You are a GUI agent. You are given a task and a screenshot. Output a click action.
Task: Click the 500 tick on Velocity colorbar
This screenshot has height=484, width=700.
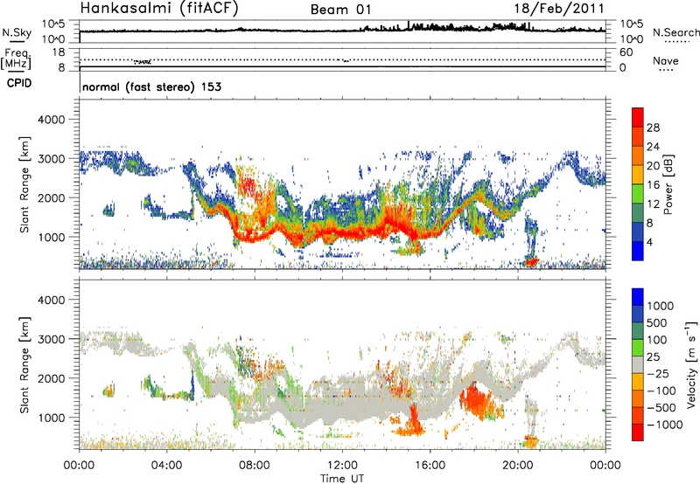pos(657,323)
